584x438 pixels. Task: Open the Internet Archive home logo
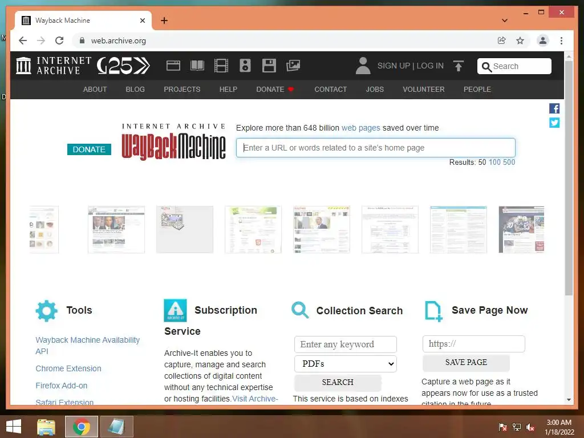pyautogui.click(x=54, y=66)
